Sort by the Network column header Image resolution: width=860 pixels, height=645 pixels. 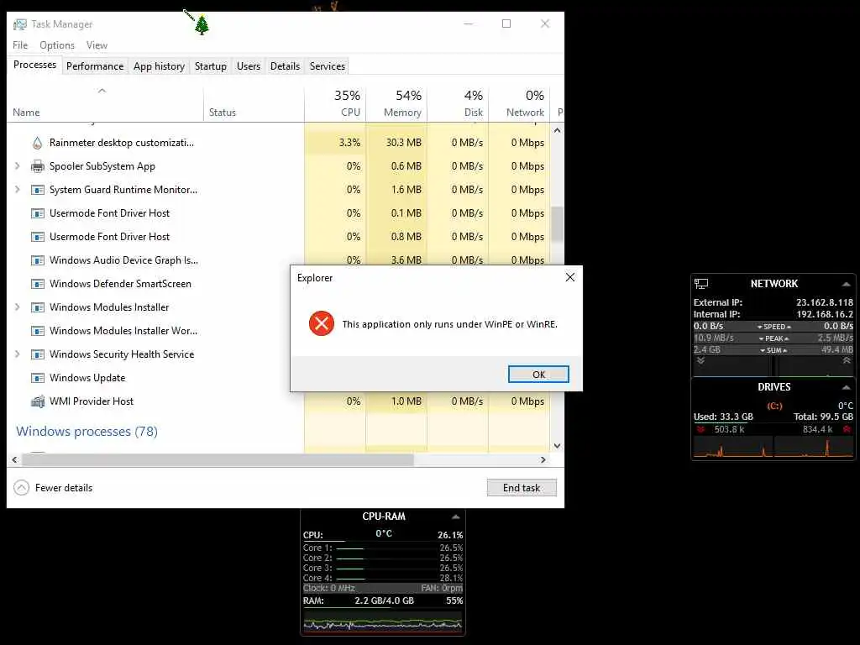pos(519,104)
